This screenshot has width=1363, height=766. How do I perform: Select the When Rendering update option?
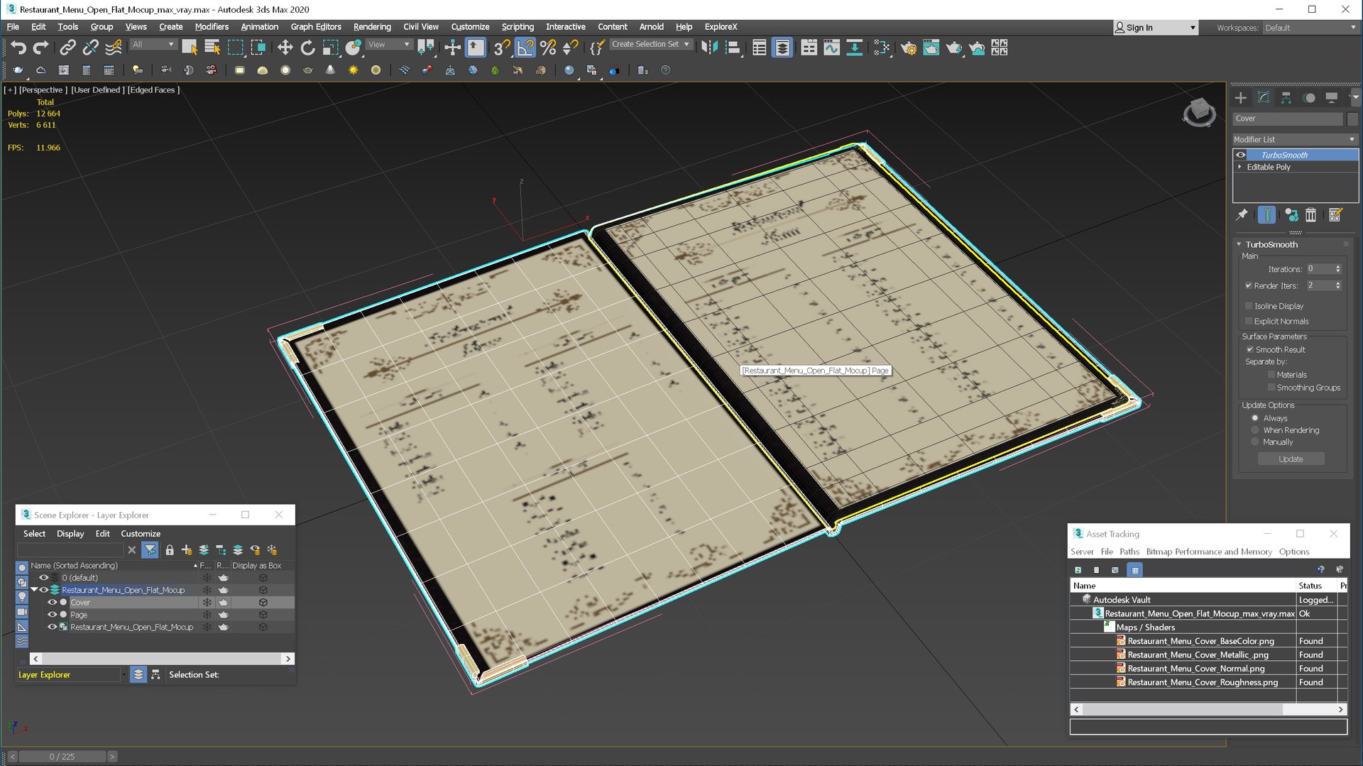point(1255,430)
